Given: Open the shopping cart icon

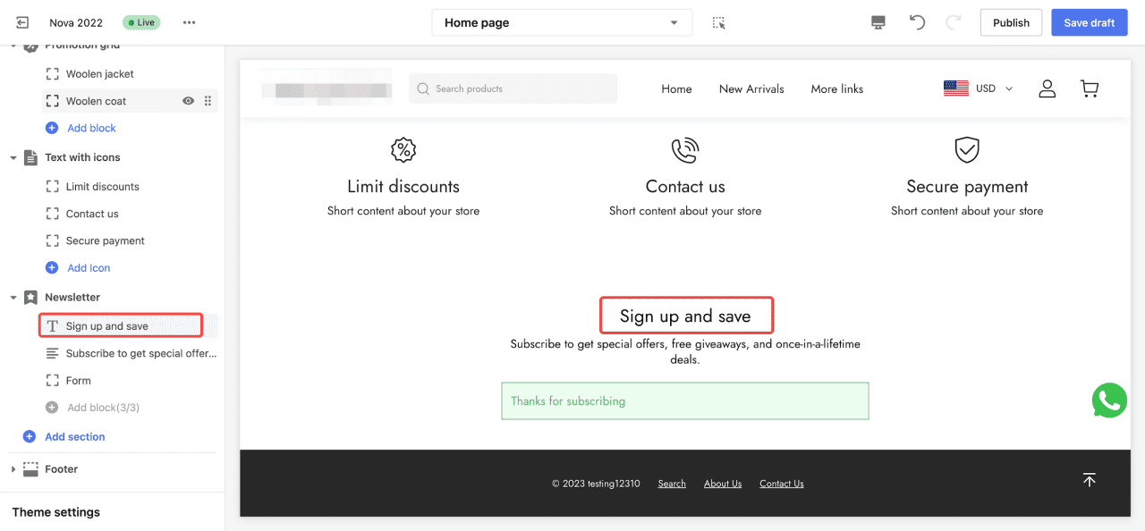Looking at the screenshot, I should 1089,88.
